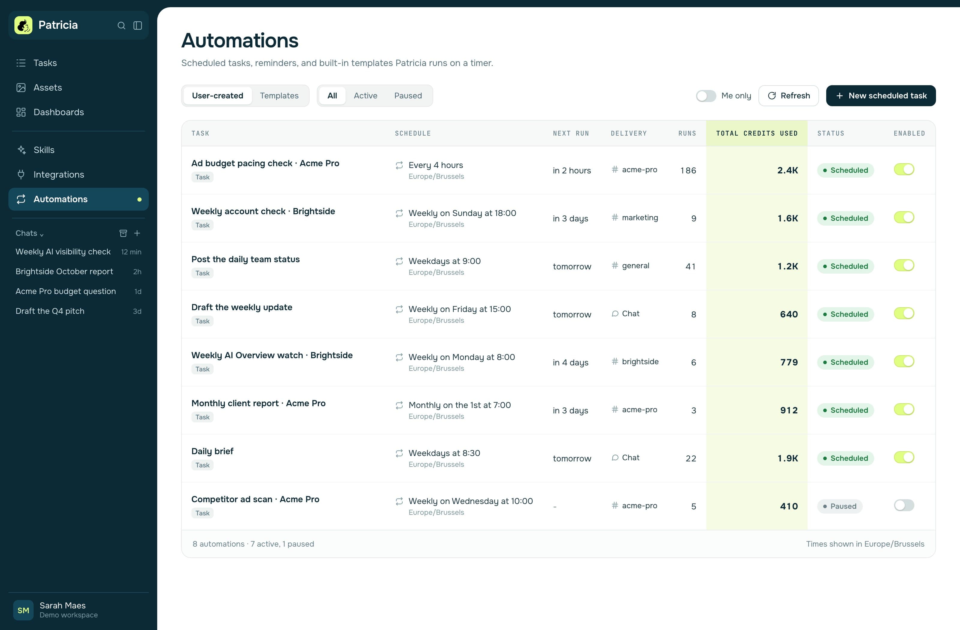Click the Automations loop icon in sidebar

pyautogui.click(x=21, y=199)
